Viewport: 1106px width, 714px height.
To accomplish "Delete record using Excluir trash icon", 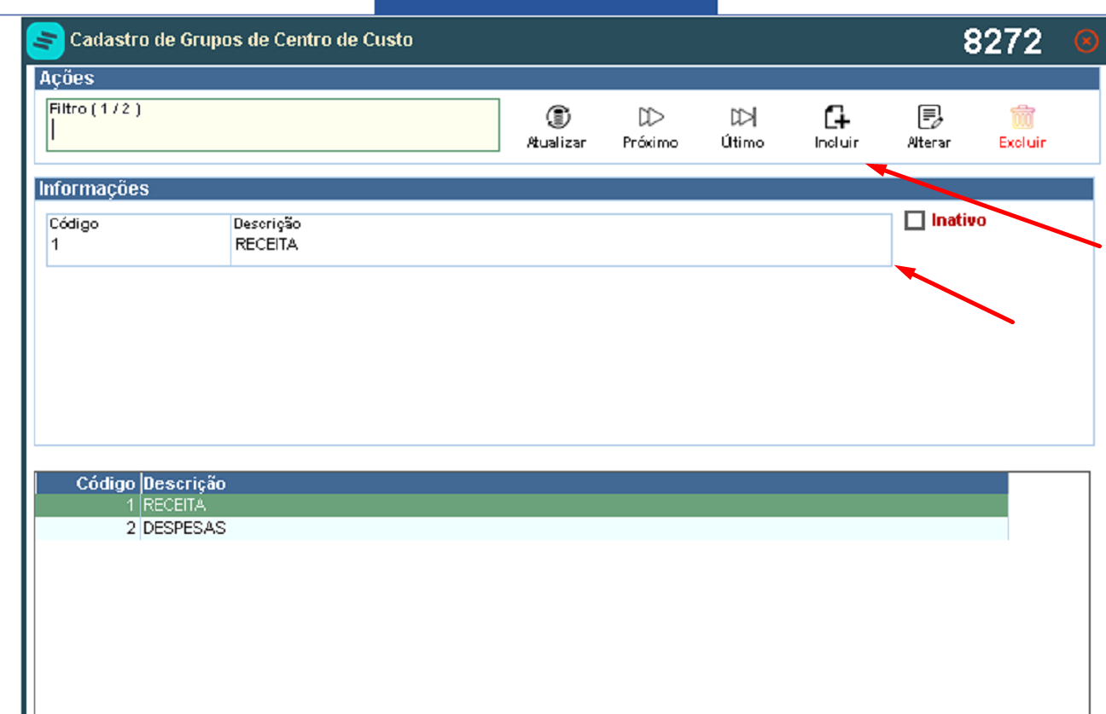I will pos(1022,117).
